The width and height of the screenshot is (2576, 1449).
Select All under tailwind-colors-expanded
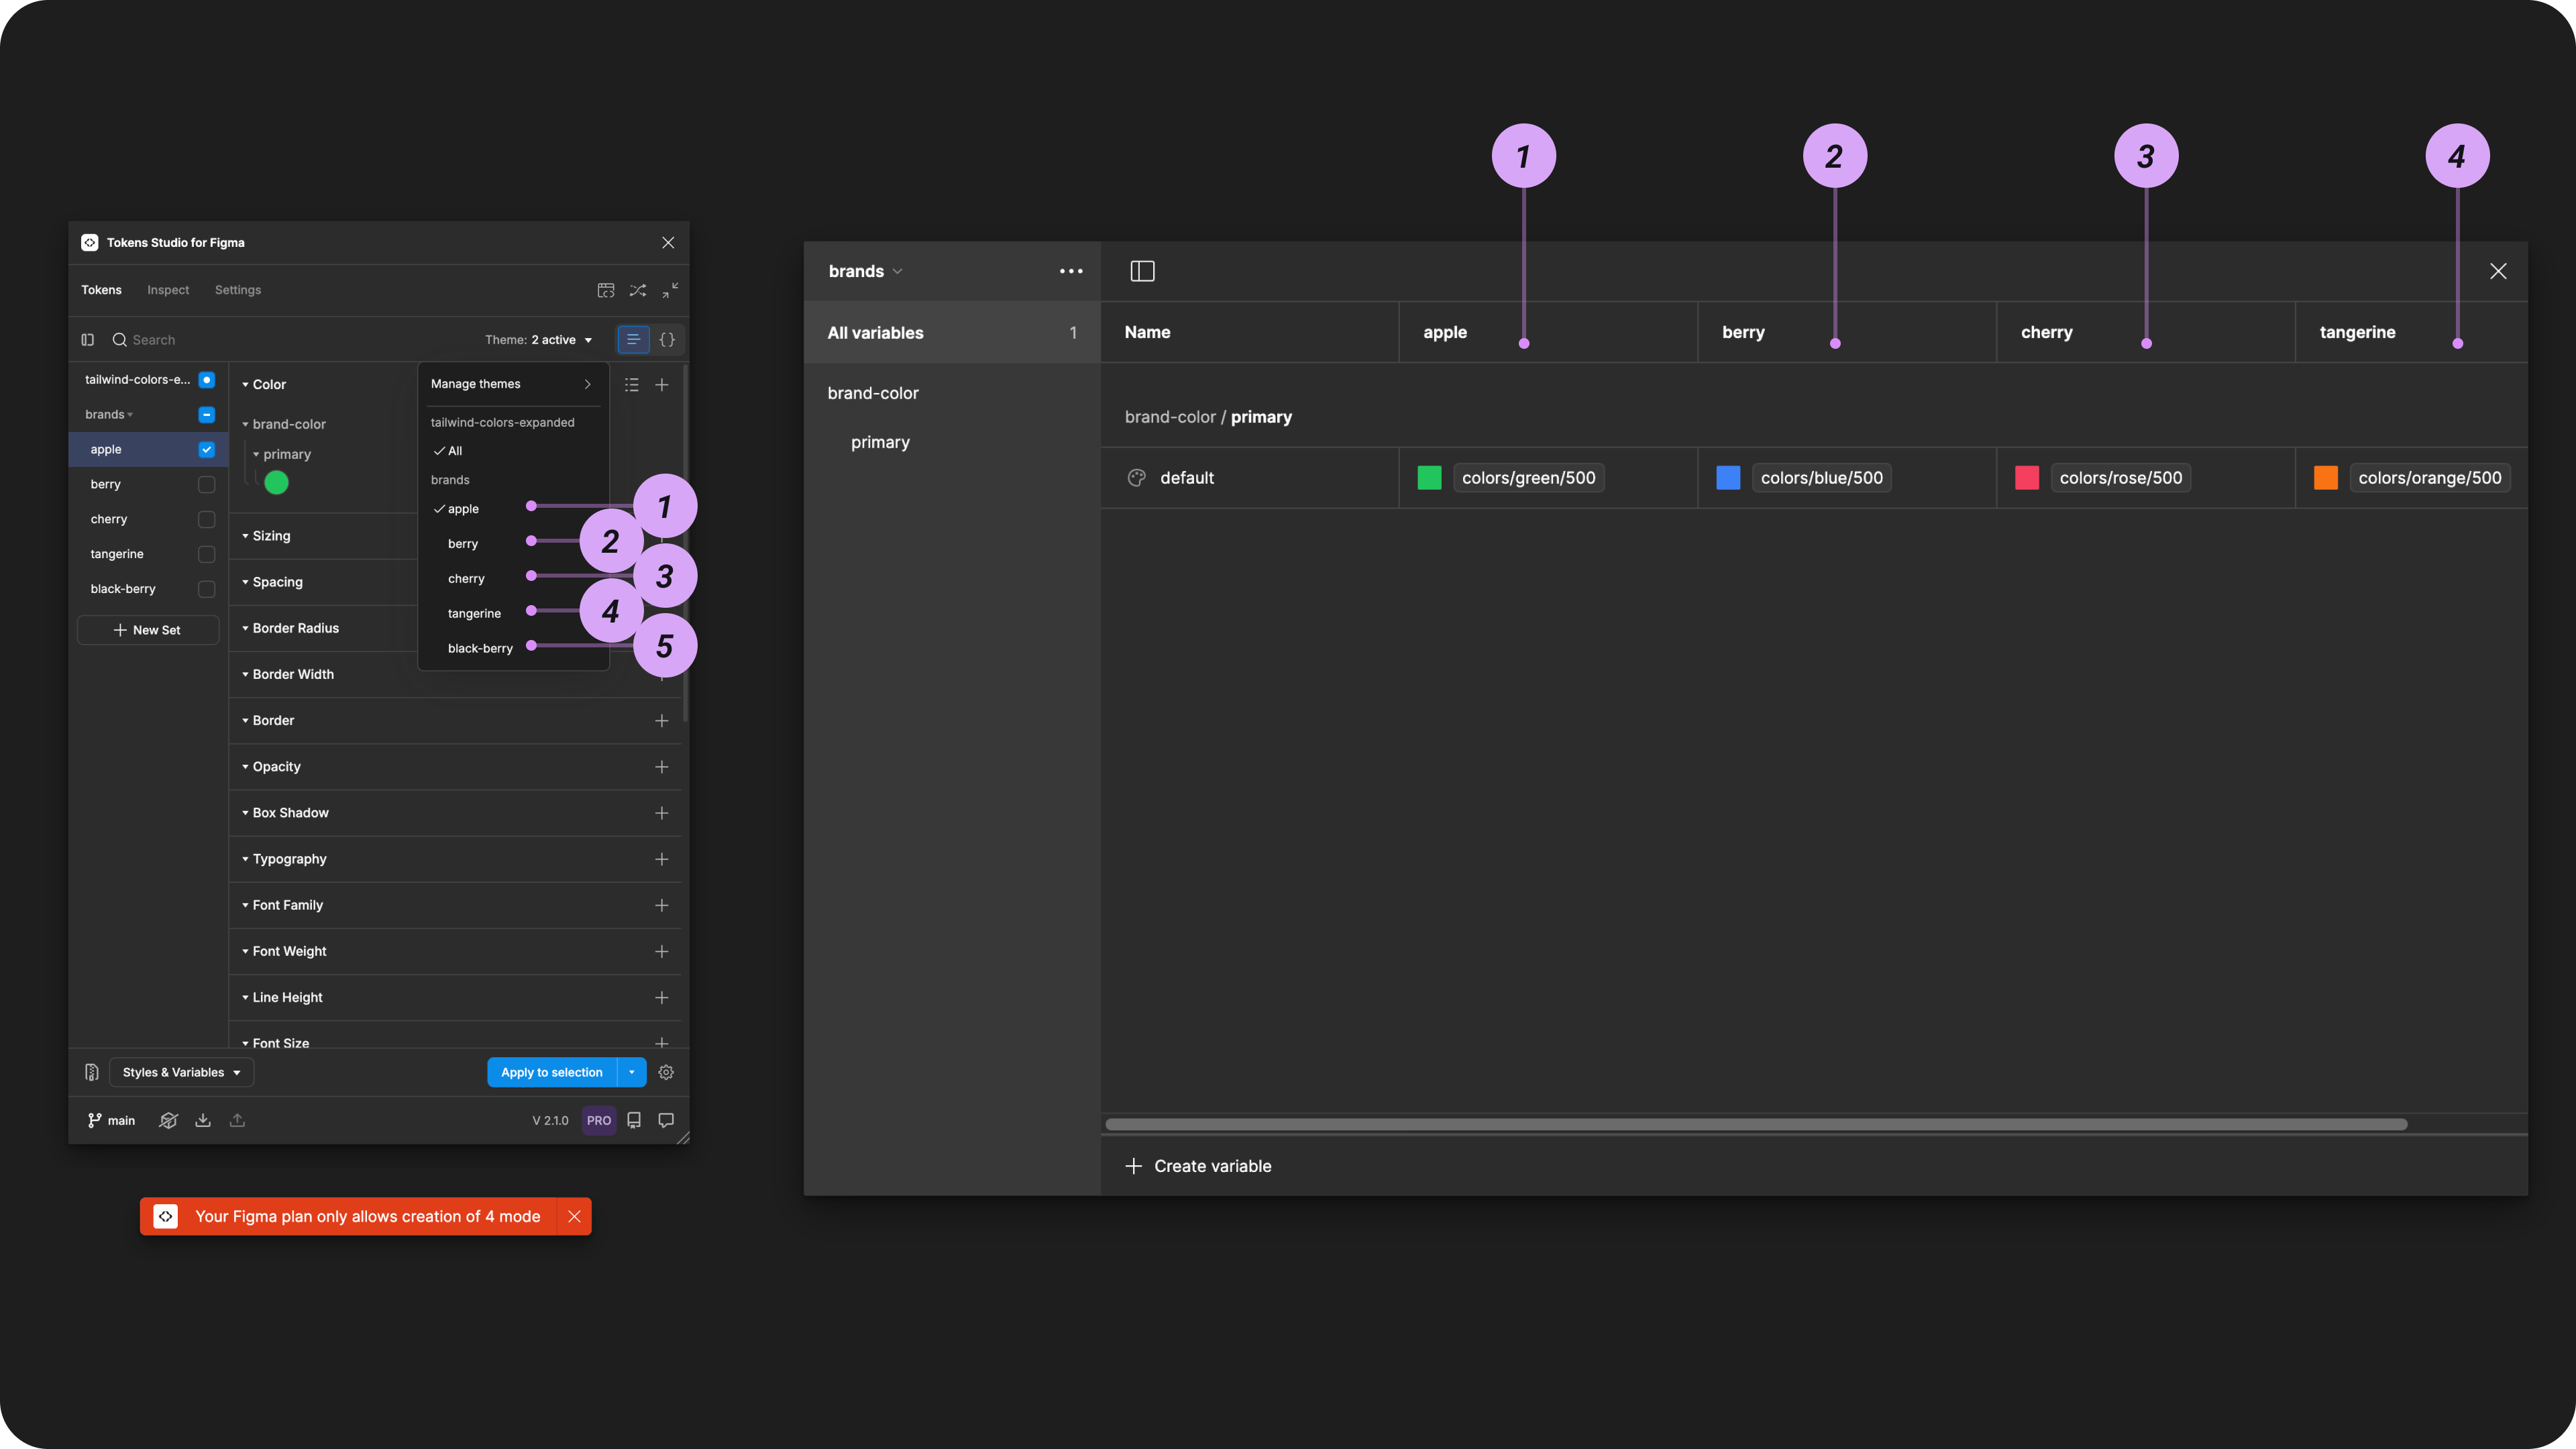(x=454, y=451)
